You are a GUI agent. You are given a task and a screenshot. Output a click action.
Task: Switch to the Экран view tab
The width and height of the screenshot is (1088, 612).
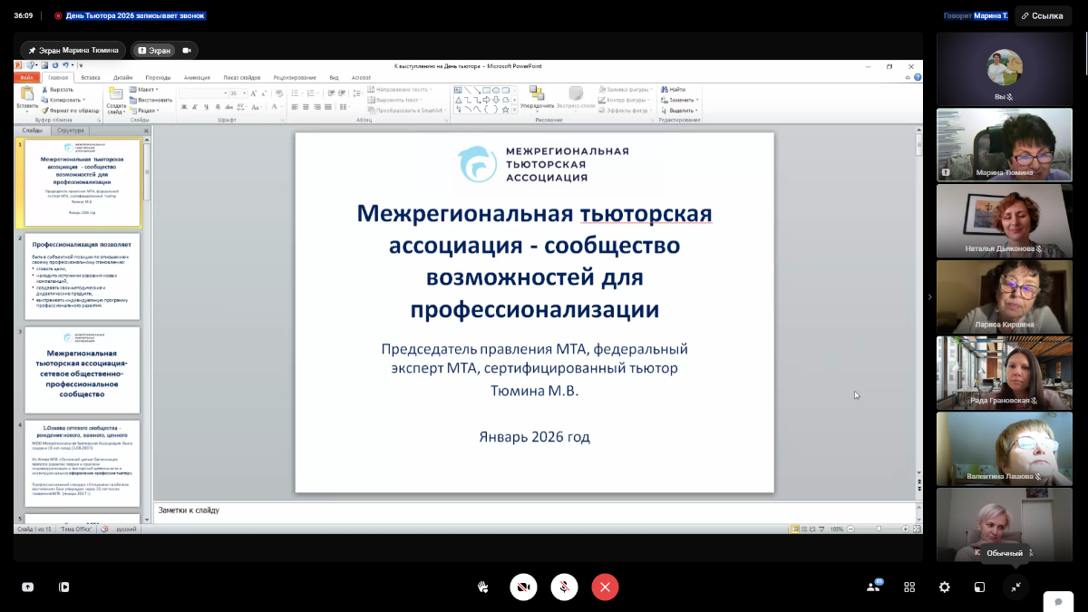154,51
